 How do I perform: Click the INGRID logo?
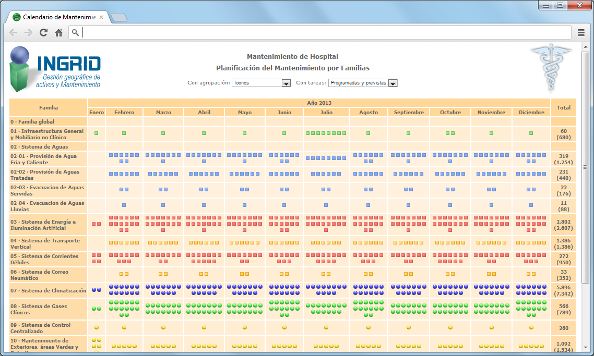tap(55, 69)
